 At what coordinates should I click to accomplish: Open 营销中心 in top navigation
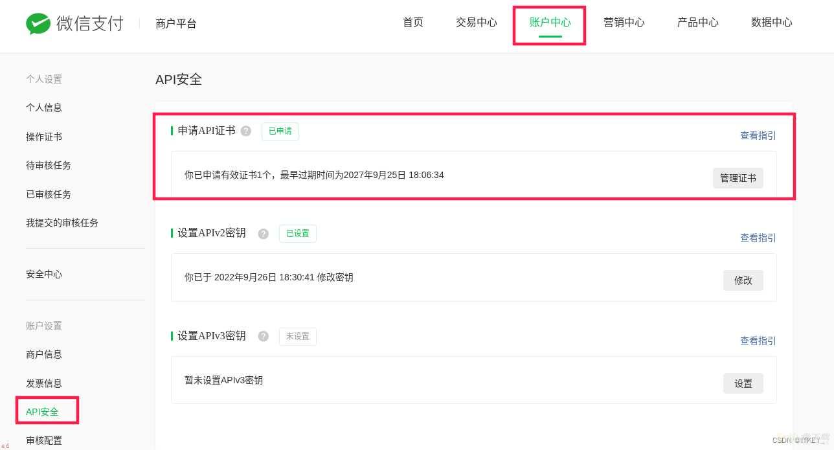[x=624, y=22]
